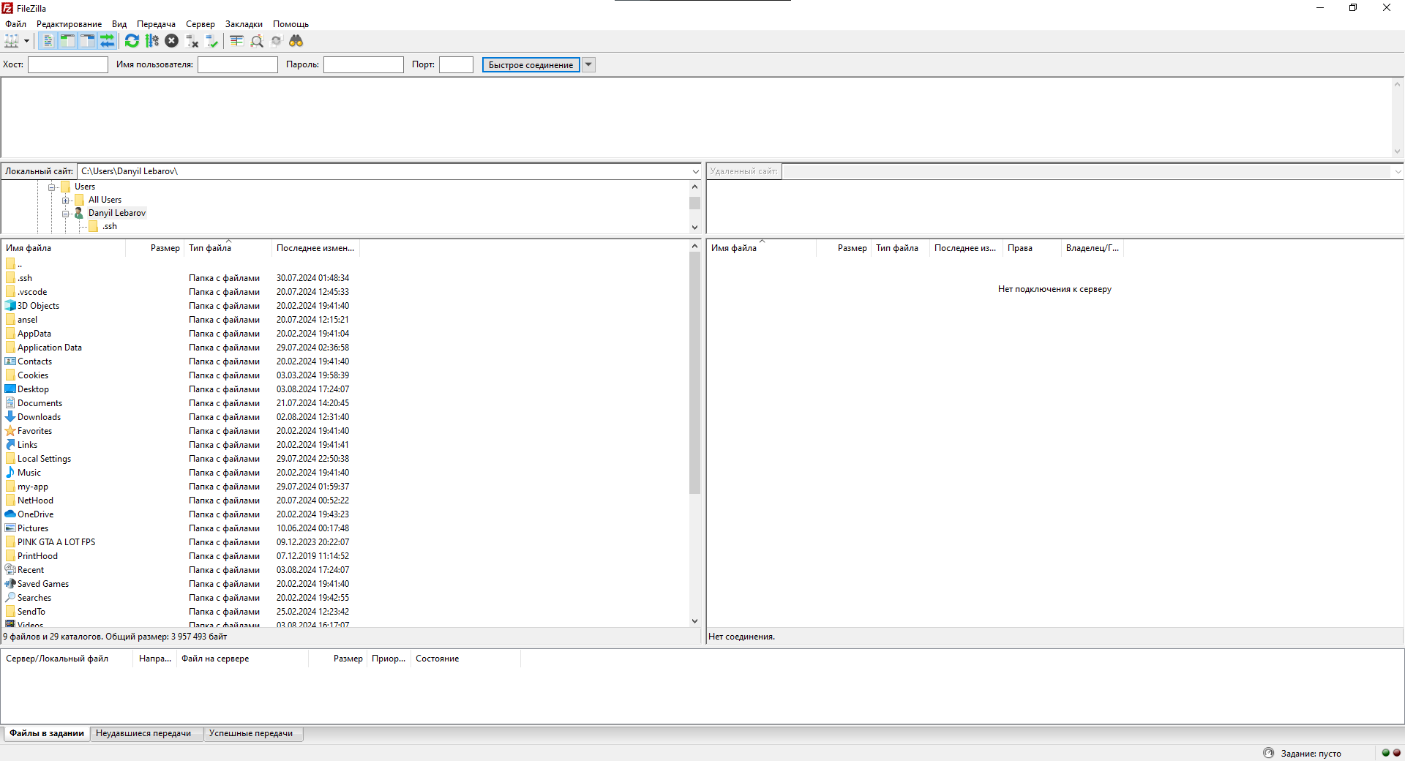Open the Передача menu
The image size is (1405, 761).
[156, 24]
